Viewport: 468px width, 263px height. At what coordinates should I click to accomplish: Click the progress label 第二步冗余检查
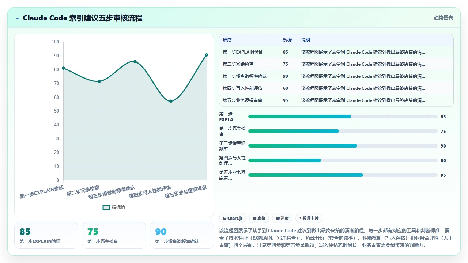coord(232,131)
